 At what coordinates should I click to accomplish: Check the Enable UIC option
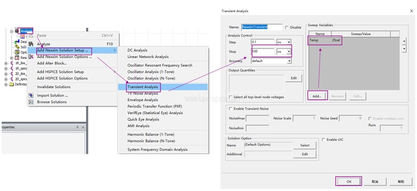pyautogui.click(x=324, y=140)
